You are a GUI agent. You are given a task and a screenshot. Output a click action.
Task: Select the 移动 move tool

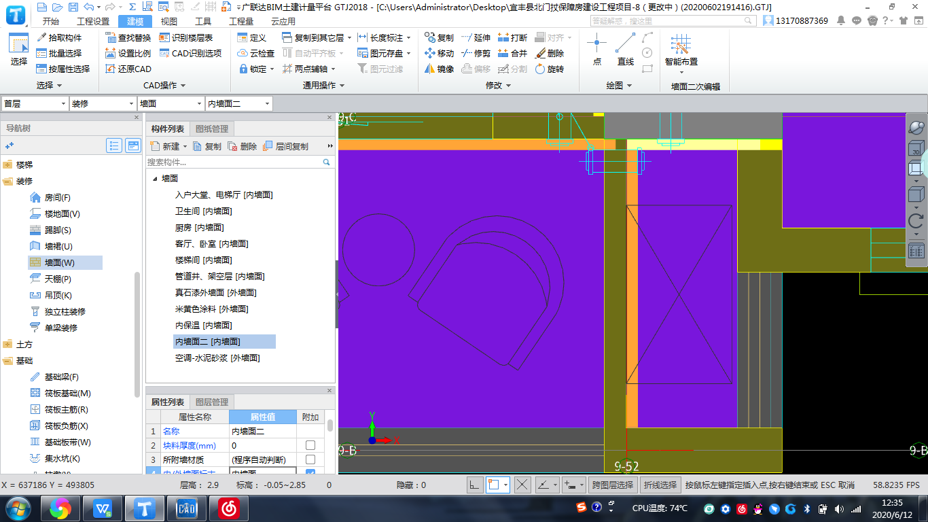439,53
